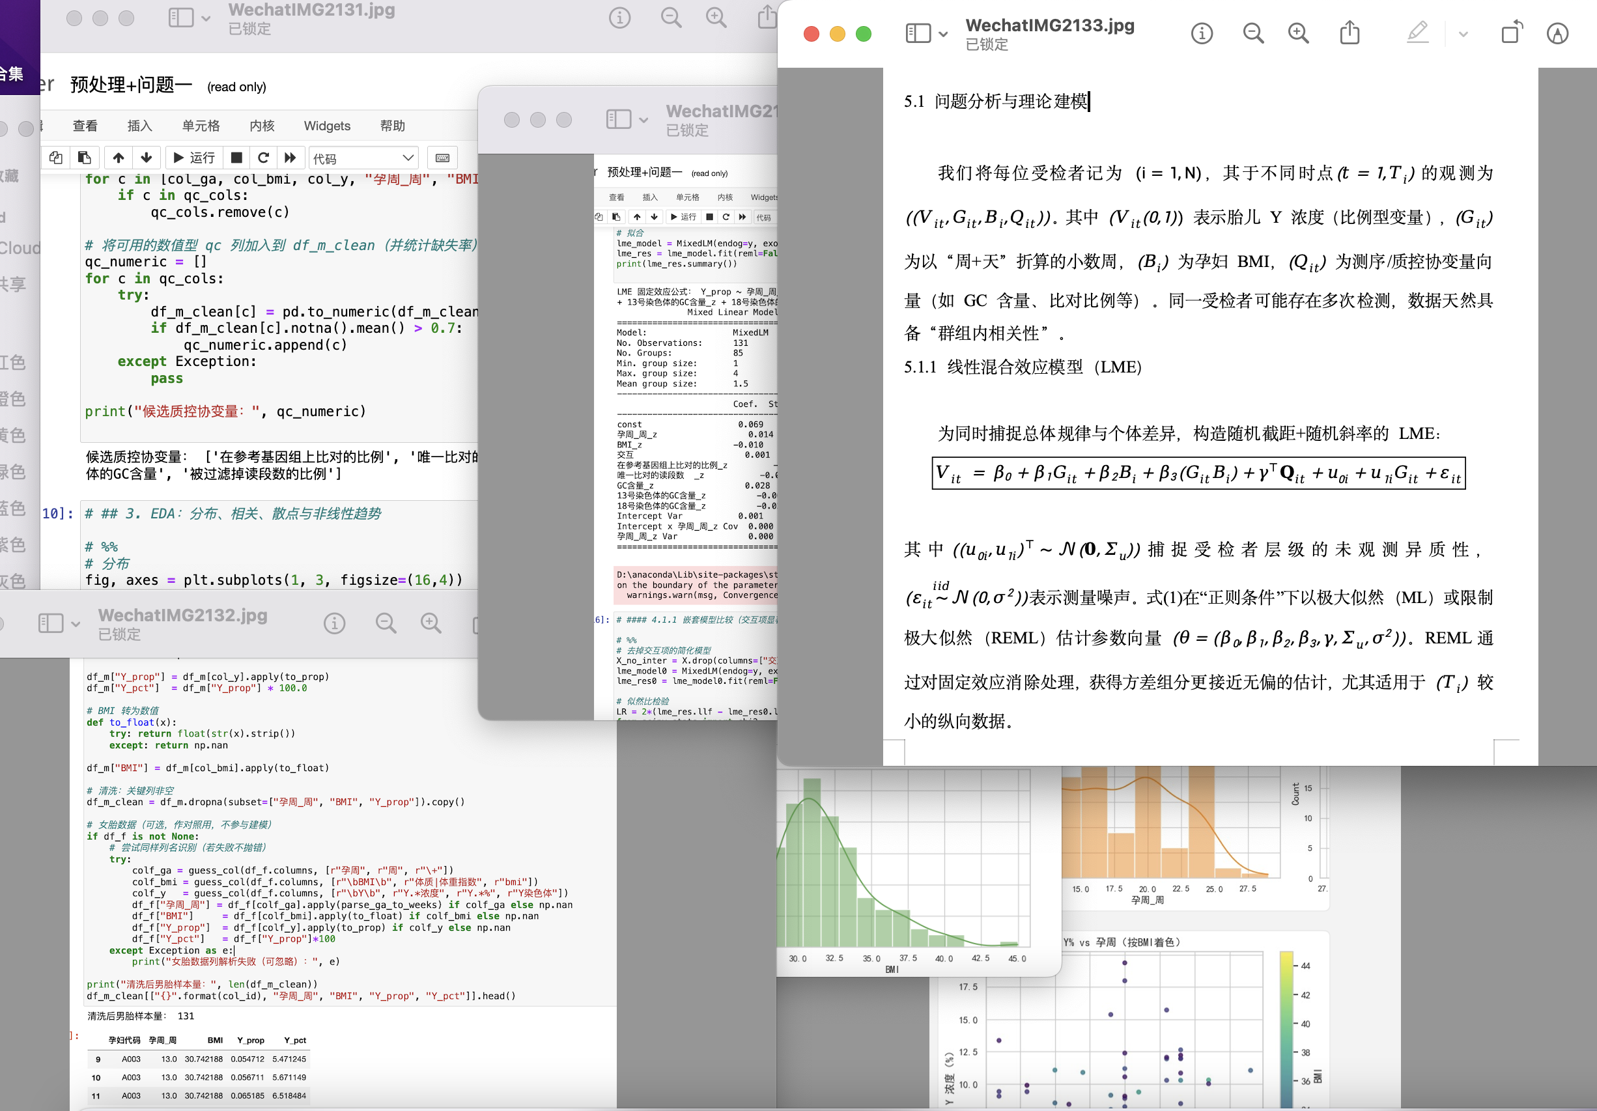Click green full-screen button of WechatIMG2133.jpg

863,33
